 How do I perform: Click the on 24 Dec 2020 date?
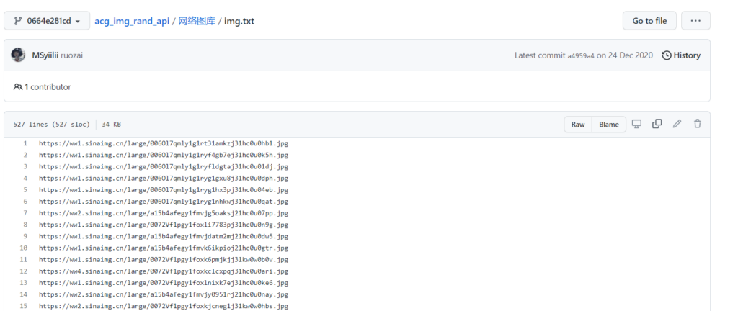pos(625,55)
